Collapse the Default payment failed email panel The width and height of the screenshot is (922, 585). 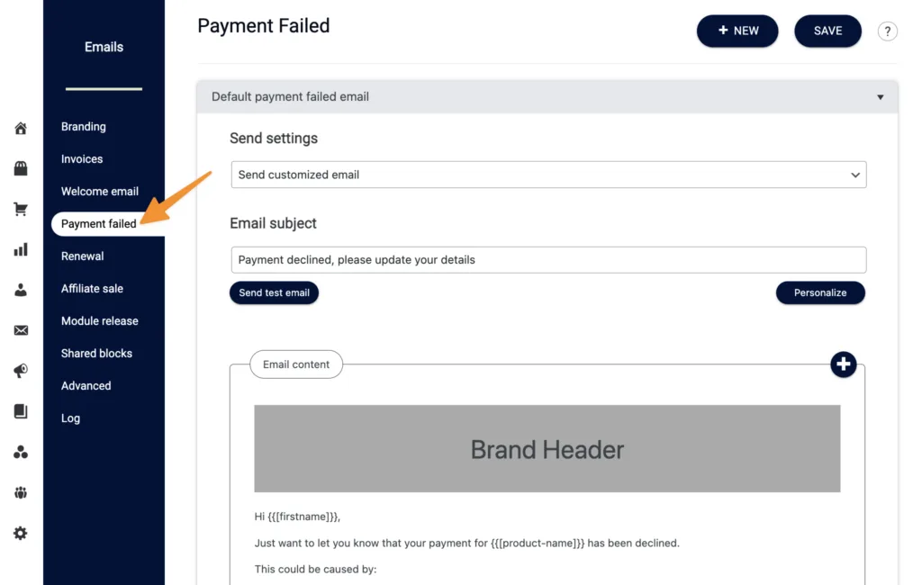tap(880, 97)
